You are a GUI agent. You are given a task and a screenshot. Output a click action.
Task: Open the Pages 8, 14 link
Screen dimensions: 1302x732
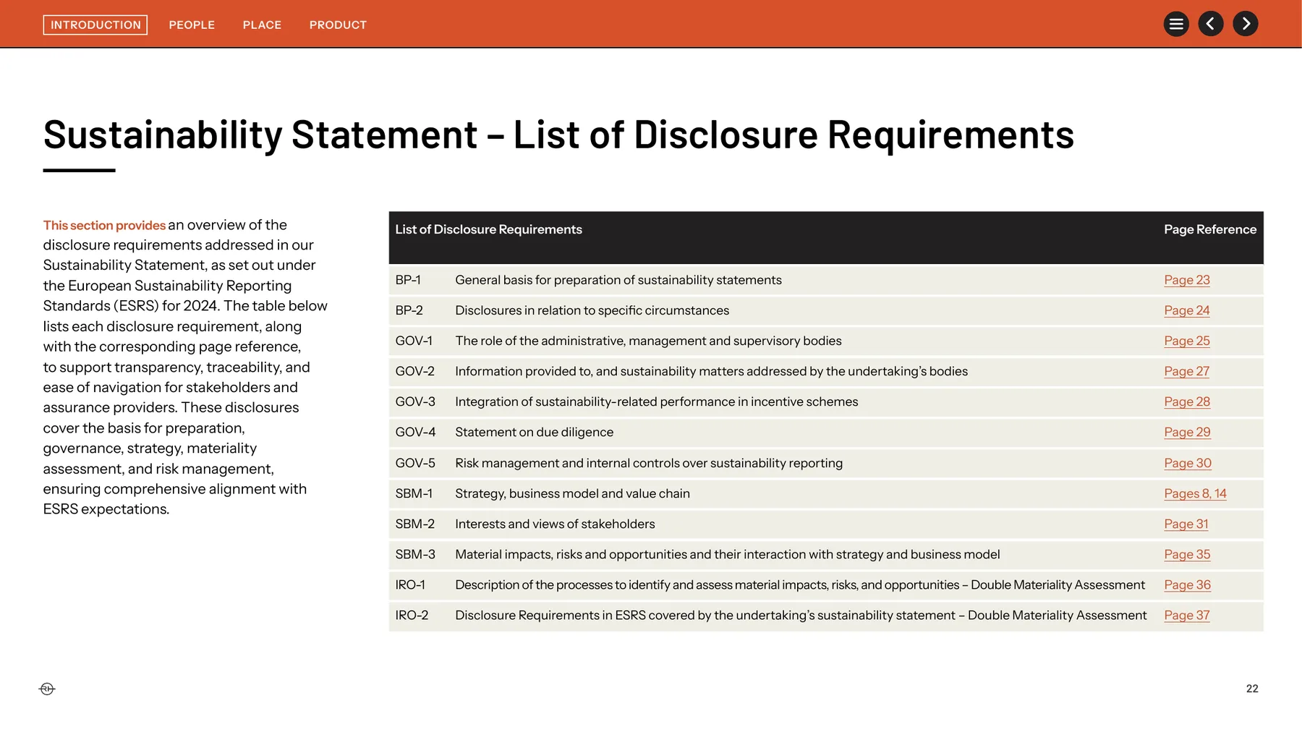(x=1195, y=493)
